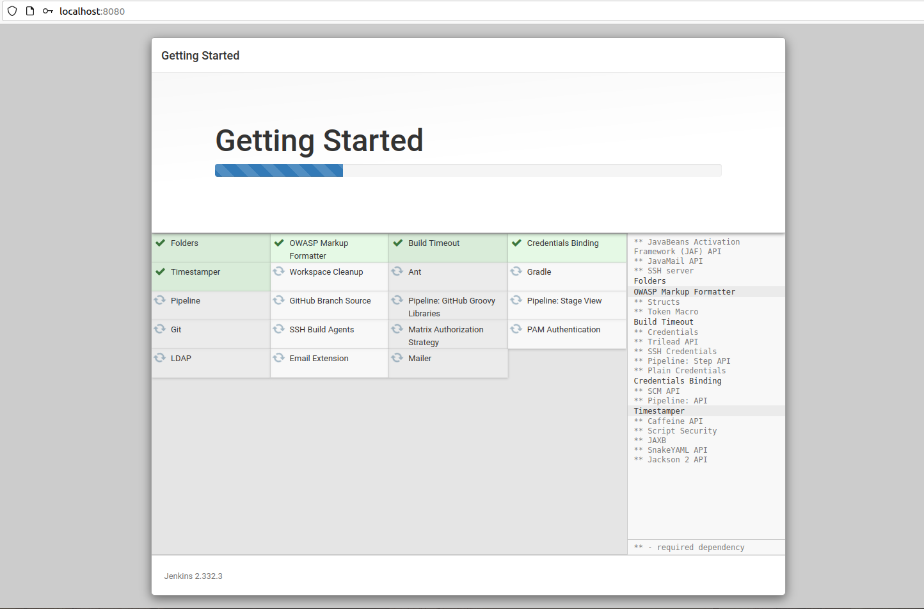Click the GitHub Branch Source sync icon

pyautogui.click(x=279, y=300)
